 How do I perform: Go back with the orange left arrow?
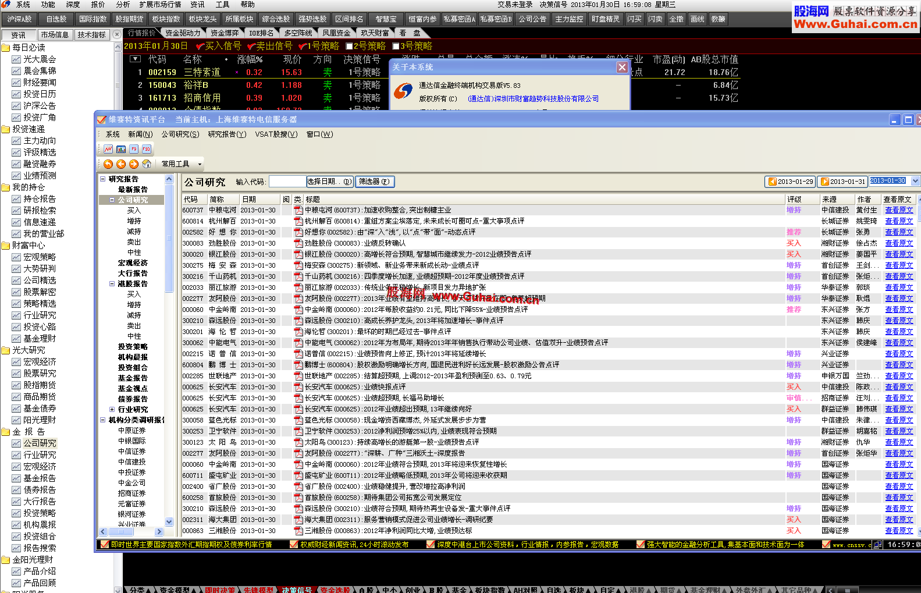[121, 164]
